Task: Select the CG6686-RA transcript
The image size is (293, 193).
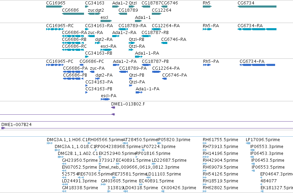Action: [73, 36]
